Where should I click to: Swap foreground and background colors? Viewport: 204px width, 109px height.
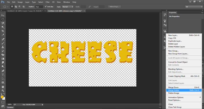tap(4, 94)
